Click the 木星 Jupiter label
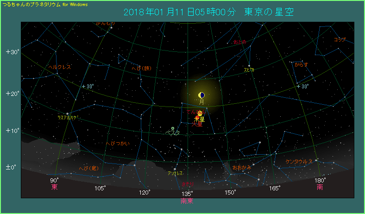This screenshot has height=214, width=365. coord(200,119)
